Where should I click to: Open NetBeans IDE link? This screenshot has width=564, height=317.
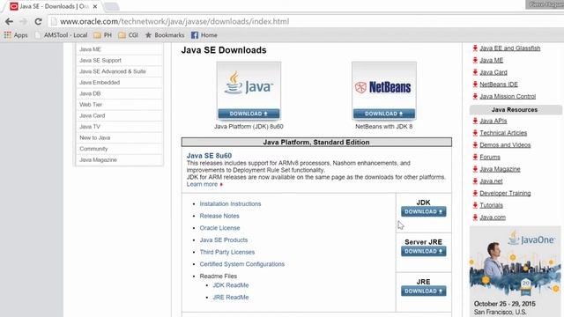pyautogui.click(x=499, y=85)
